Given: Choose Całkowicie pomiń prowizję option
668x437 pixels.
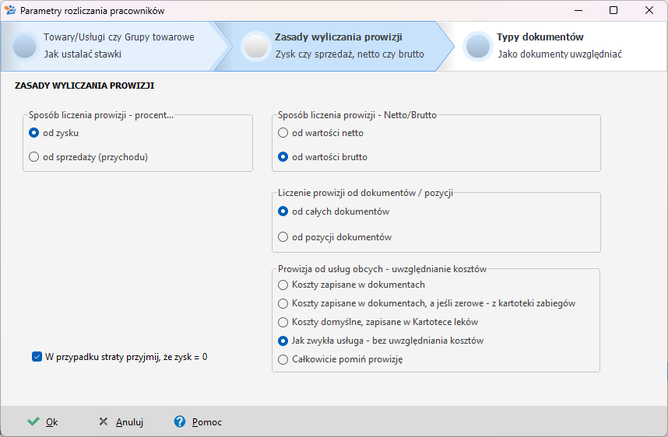Looking at the screenshot, I should 283,359.
